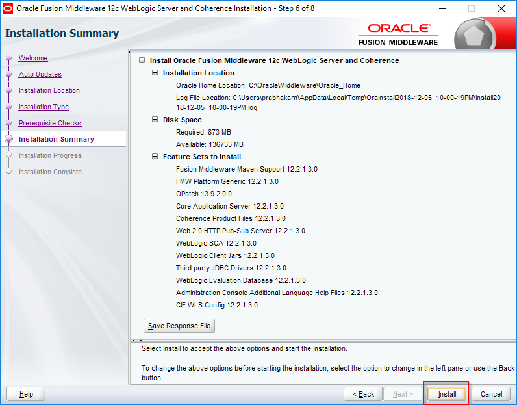Select Third party JDBC Drivers 12.2.1.3.0
The width and height of the screenshot is (517, 405).
click(231, 268)
